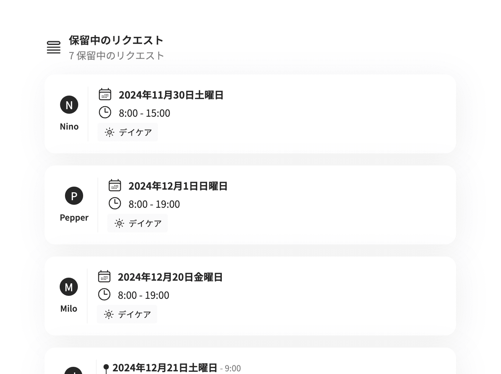This screenshot has width=501, height=374.
Task: Click the pin icon beside 2024年12月21日土曜日
Action: (x=106, y=367)
